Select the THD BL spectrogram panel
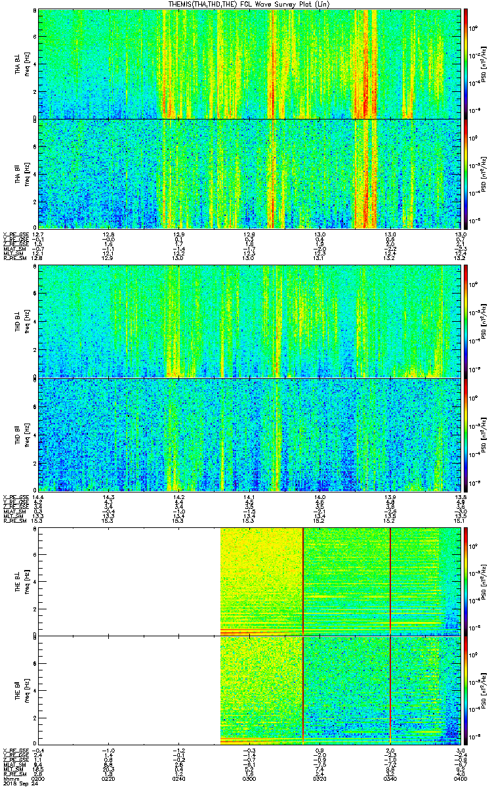492x788 pixels. click(249, 321)
